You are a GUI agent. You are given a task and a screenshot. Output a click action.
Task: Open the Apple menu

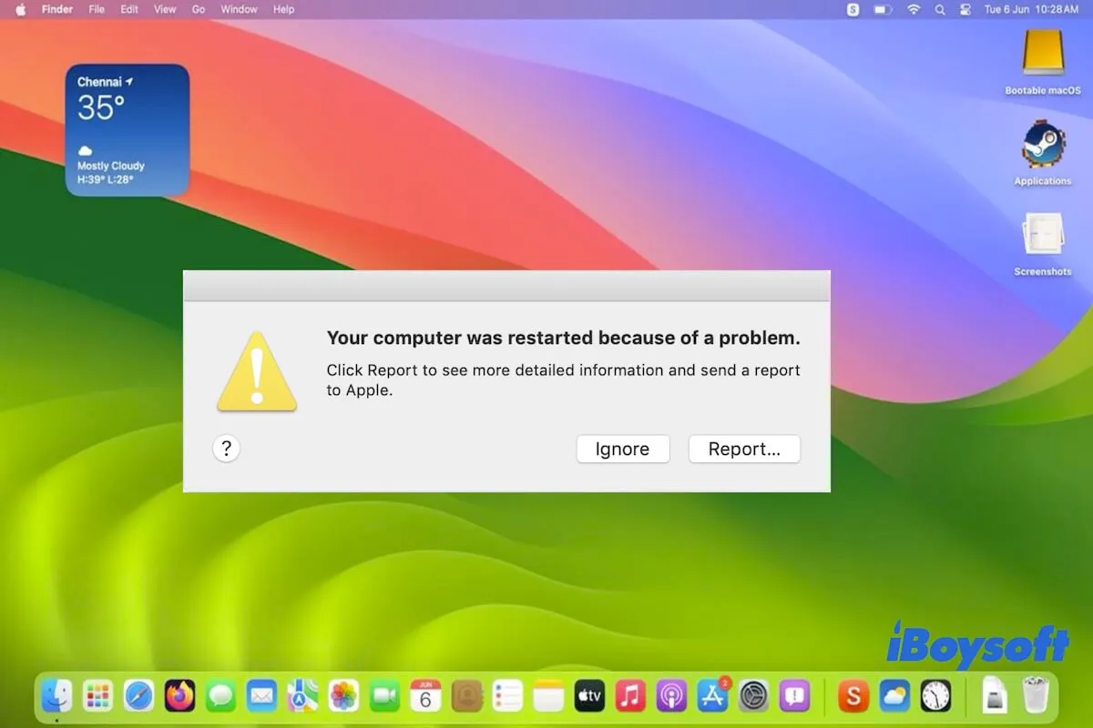click(20, 9)
